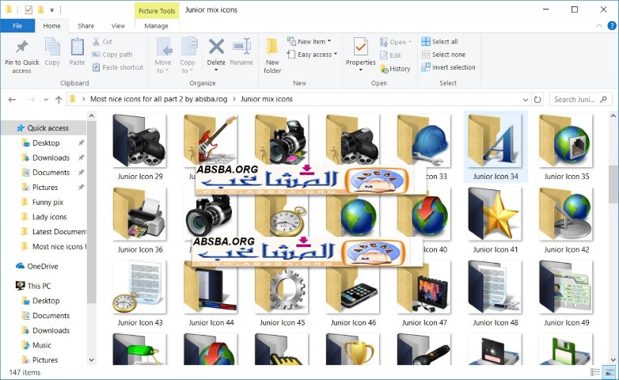Click the Delete X icon
The image size is (619, 380).
pyautogui.click(x=216, y=47)
